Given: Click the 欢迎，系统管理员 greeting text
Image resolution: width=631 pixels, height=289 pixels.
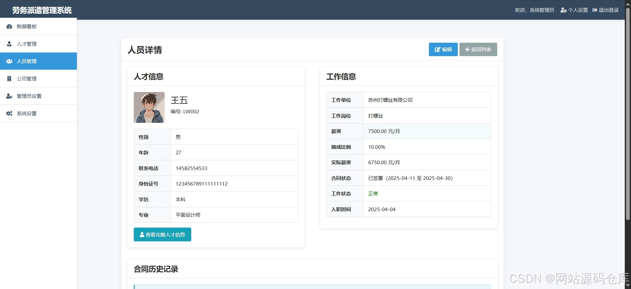Looking at the screenshot, I should click(x=534, y=10).
